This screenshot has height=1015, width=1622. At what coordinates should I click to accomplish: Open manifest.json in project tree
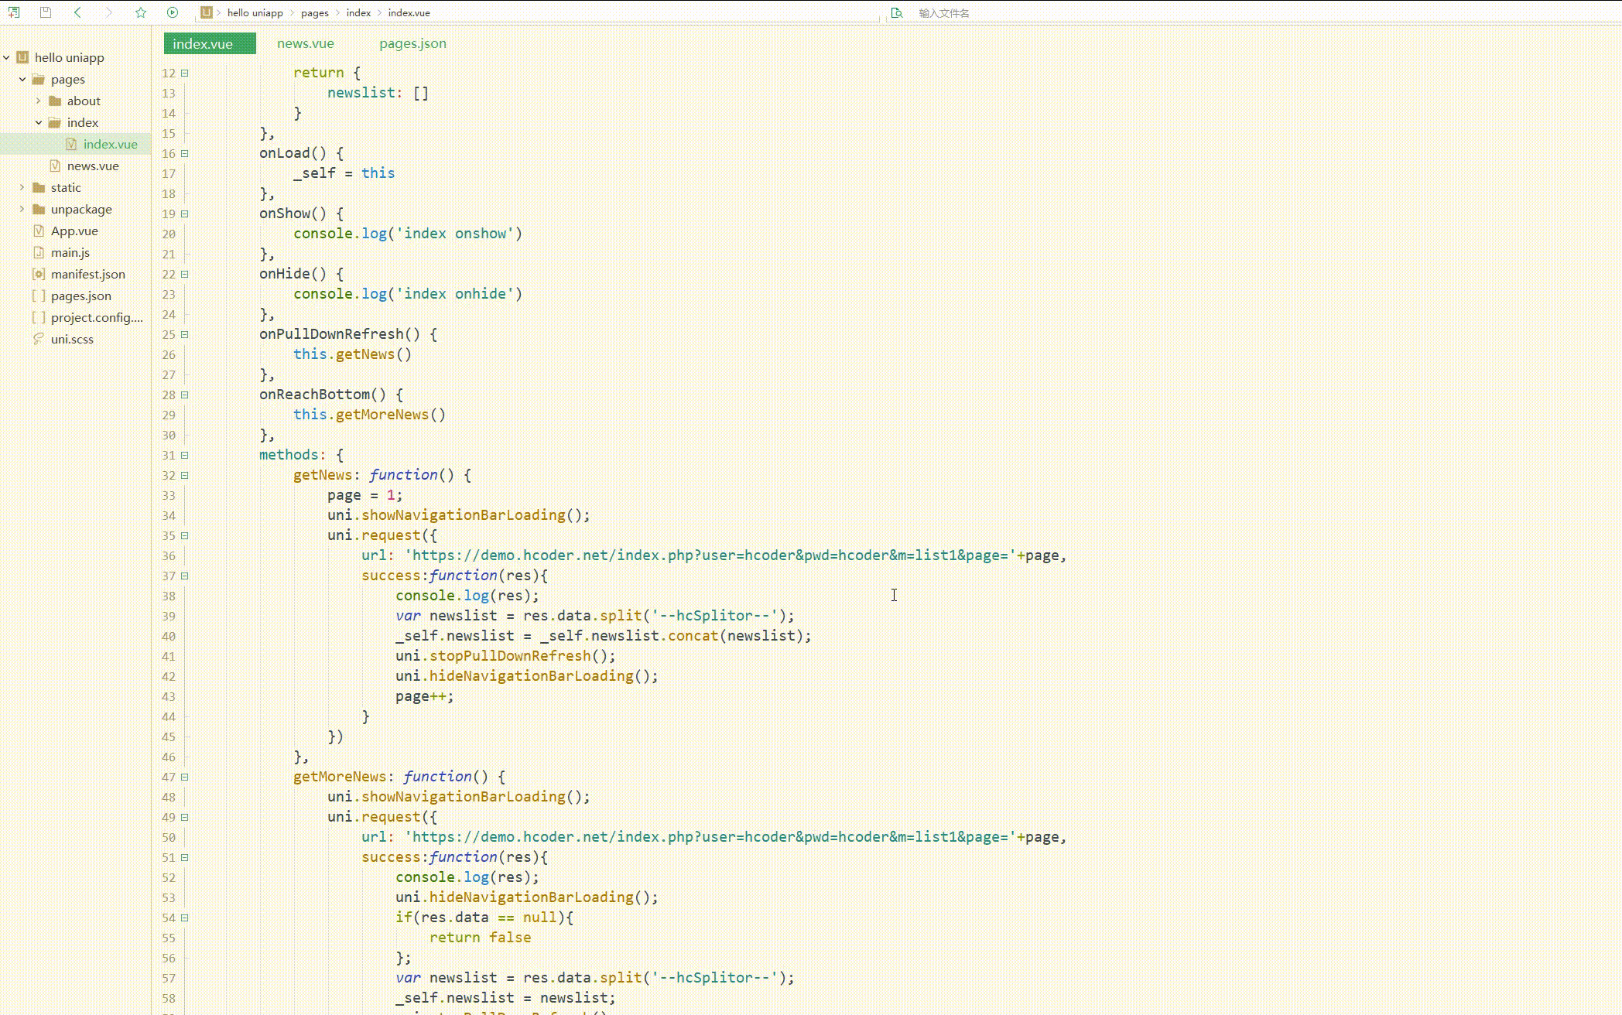87,274
